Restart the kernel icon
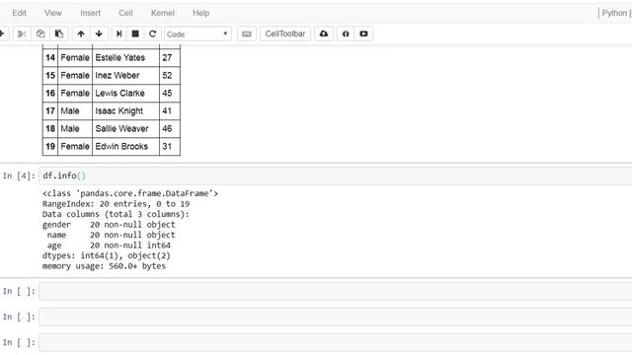Screen dimensions: 632x355 (x=152, y=34)
